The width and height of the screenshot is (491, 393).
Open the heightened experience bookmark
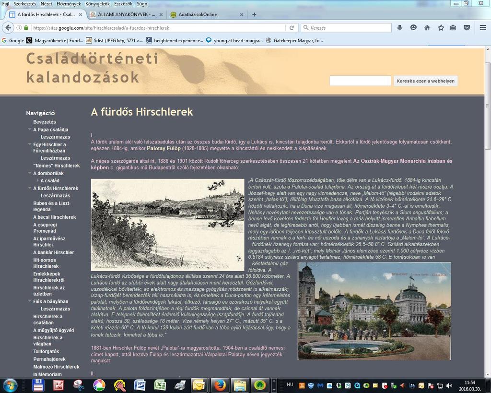175,40
